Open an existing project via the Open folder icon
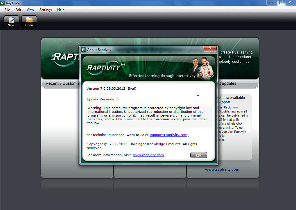 tap(29, 22)
